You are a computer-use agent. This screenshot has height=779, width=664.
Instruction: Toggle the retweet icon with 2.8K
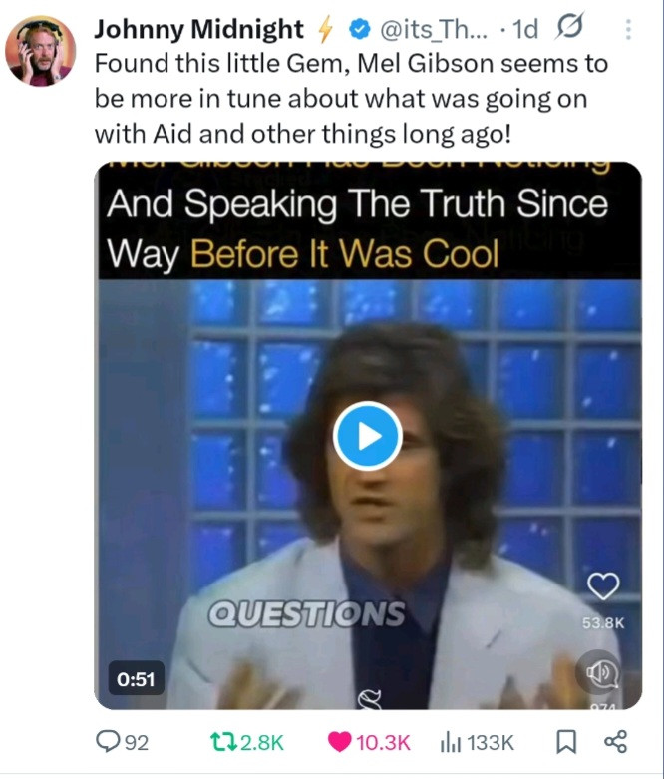[219, 742]
